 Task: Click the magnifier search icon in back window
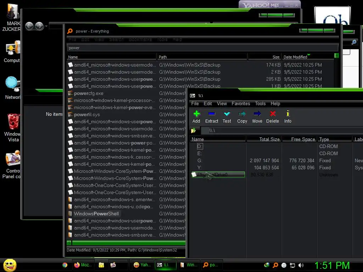(x=354, y=42)
